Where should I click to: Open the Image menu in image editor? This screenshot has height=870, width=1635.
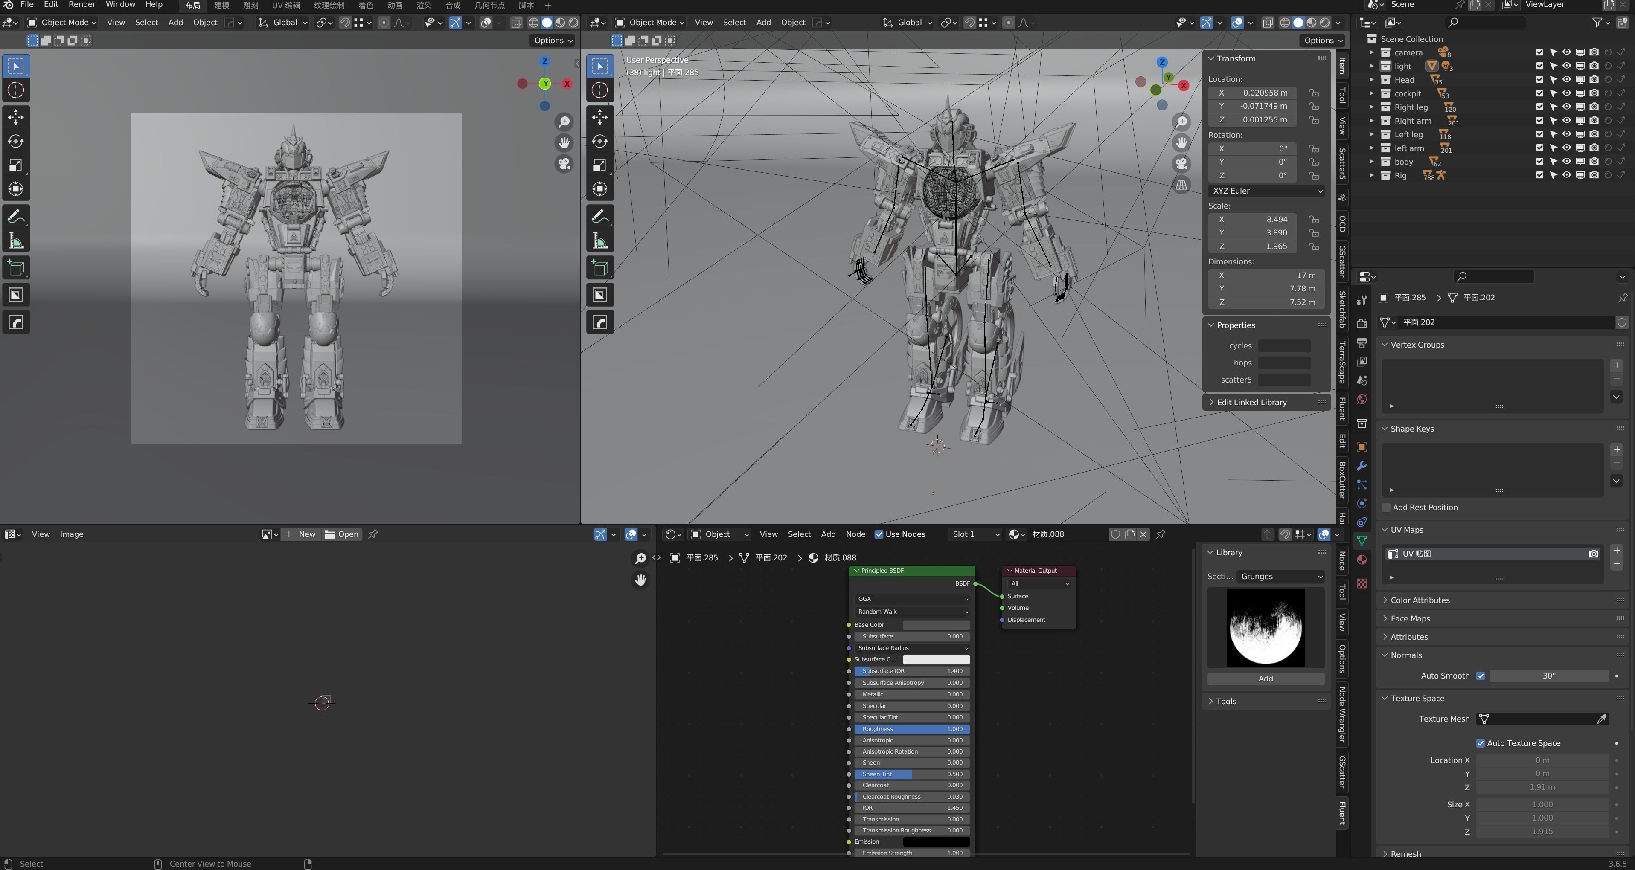[x=71, y=534]
